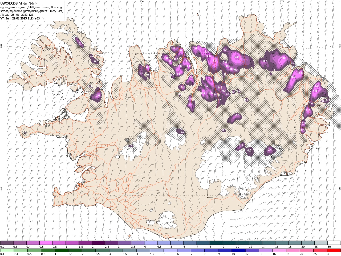This screenshot has height=256, width=341.
Task: Pick the white 30 swatch in top legend row
Action: [334, 243]
